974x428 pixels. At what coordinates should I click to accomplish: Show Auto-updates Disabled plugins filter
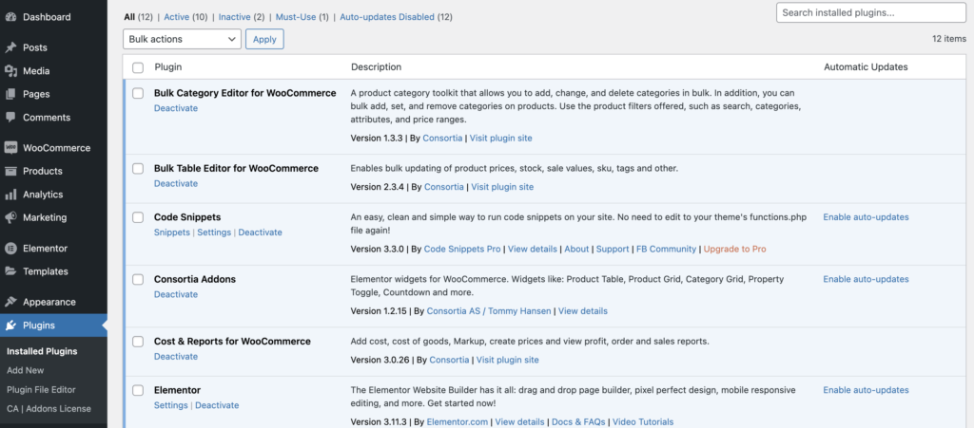point(396,17)
